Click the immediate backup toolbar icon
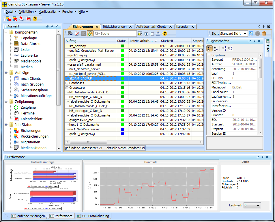 point(8,19)
